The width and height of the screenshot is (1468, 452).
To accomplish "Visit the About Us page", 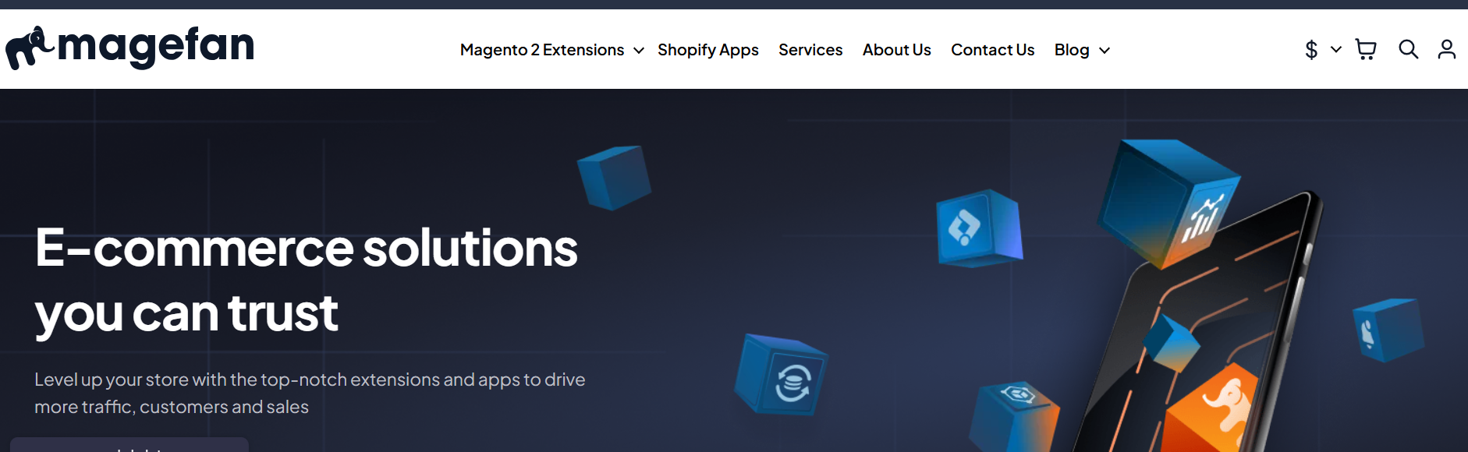I will (897, 50).
